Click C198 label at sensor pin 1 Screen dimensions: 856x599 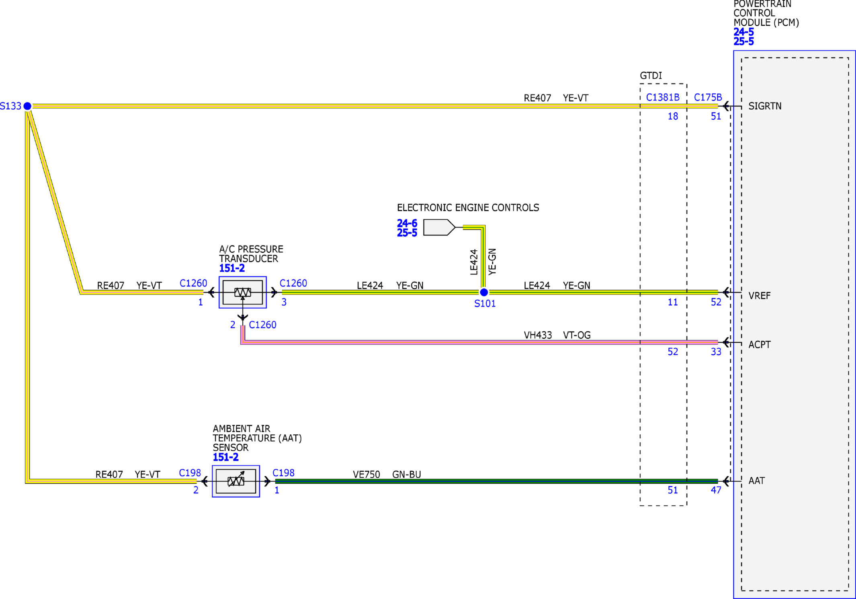[x=283, y=473]
